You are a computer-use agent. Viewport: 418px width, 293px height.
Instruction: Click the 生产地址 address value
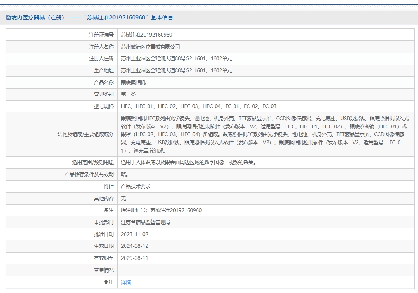click(x=176, y=70)
